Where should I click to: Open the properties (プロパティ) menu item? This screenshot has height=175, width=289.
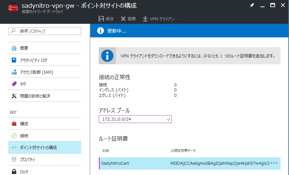(x=44, y=159)
